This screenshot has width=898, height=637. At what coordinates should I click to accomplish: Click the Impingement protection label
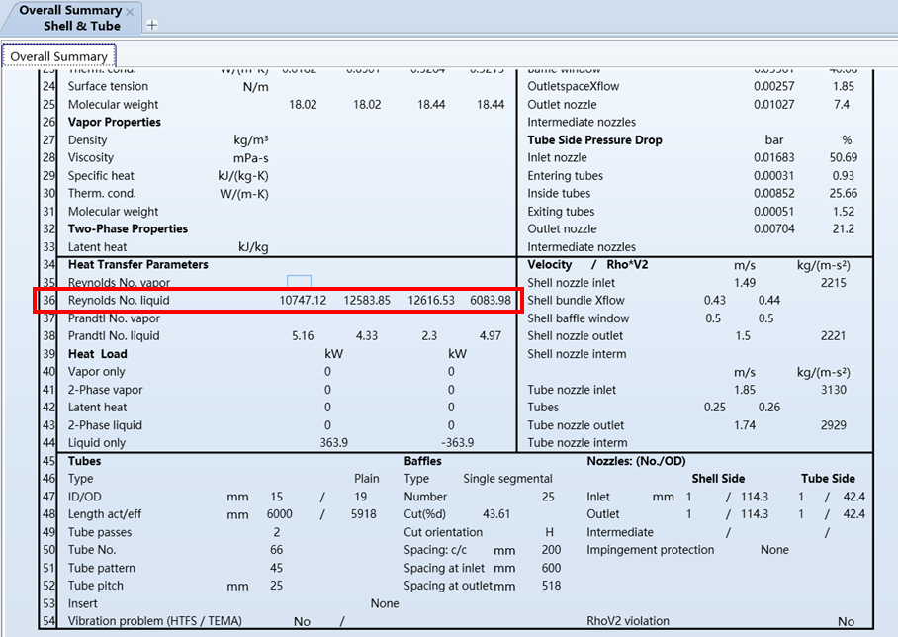[x=650, y=550]
